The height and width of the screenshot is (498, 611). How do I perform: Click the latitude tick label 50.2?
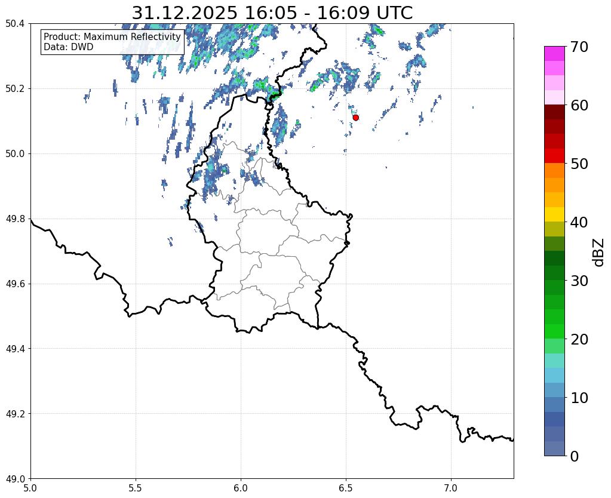(15, 89)
